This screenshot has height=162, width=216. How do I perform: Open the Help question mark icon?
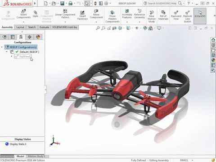[189, 3]
